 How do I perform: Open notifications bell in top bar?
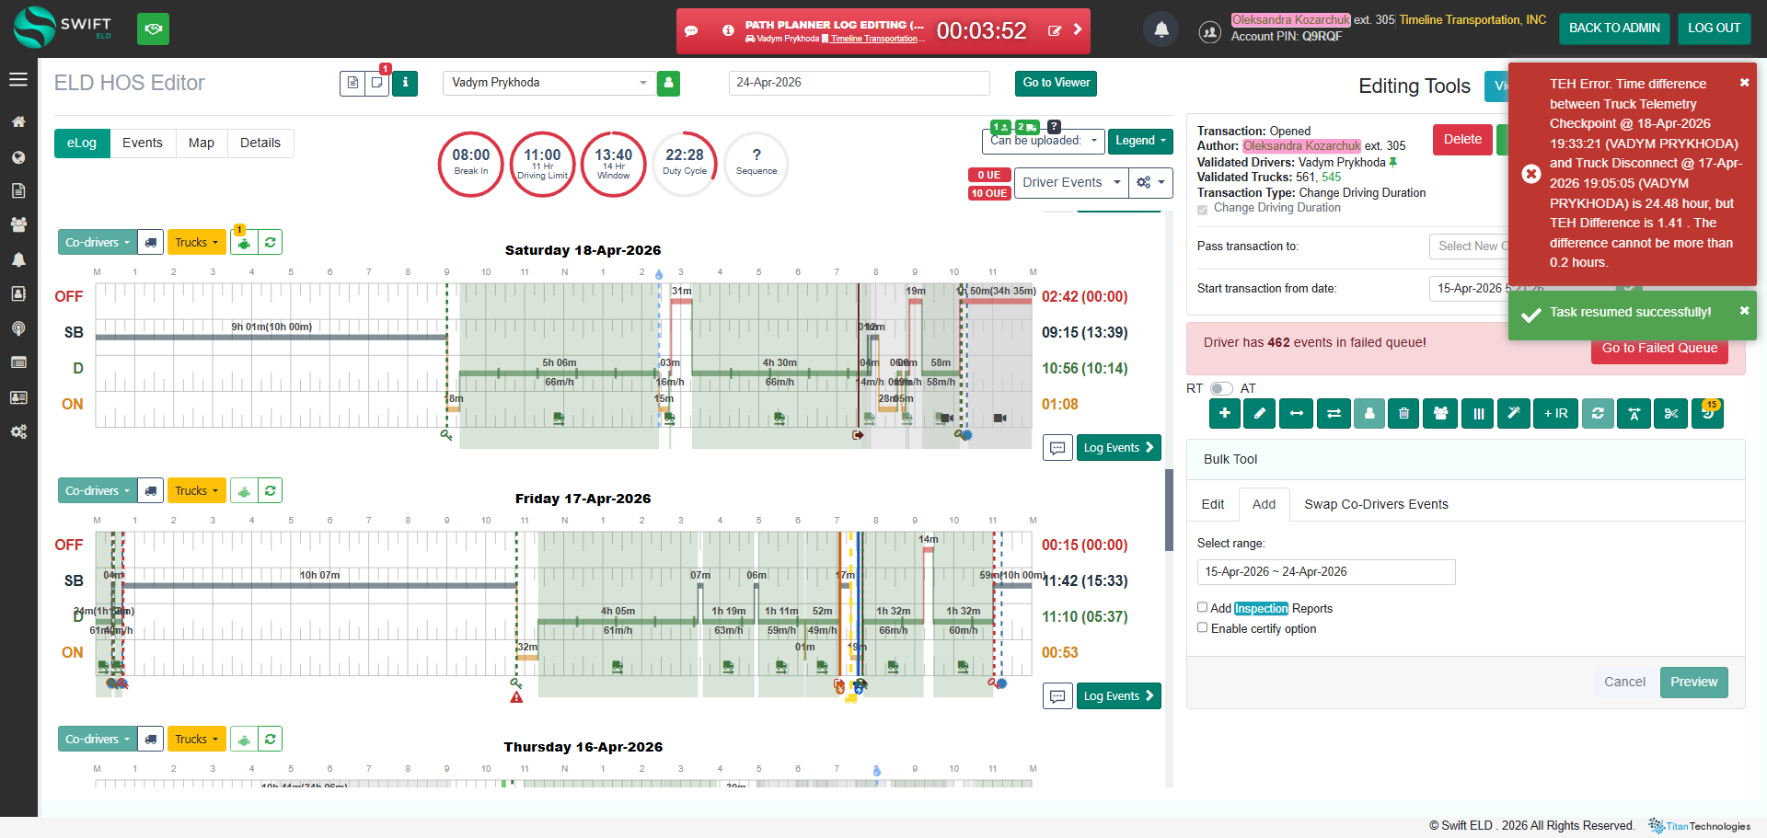coord(1161,29)
